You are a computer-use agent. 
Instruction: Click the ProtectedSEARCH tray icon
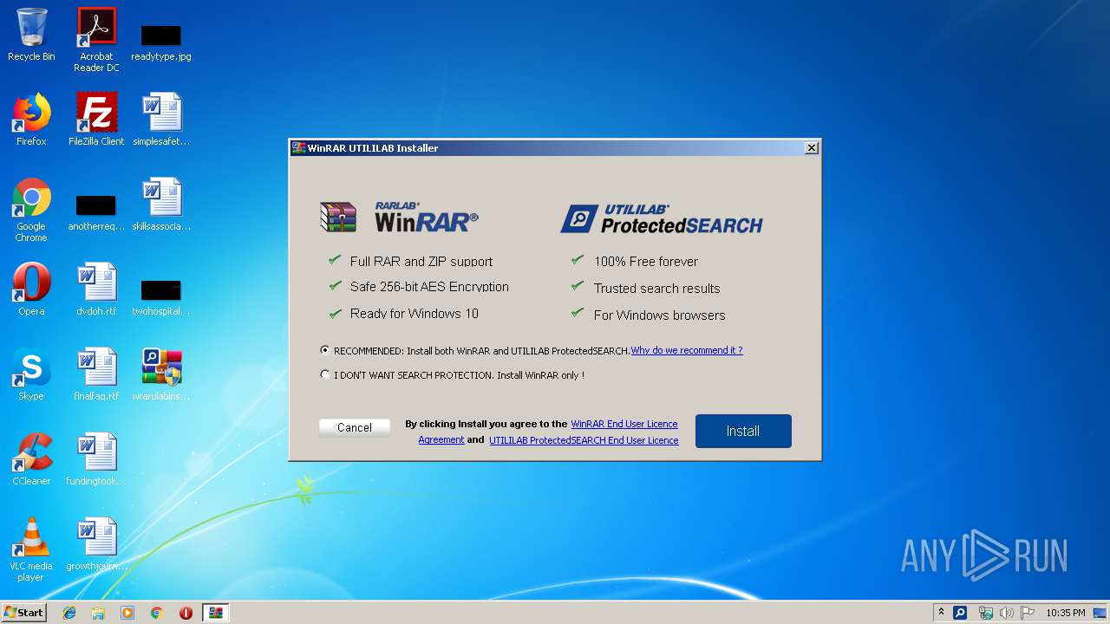click(x=960, y=613)
